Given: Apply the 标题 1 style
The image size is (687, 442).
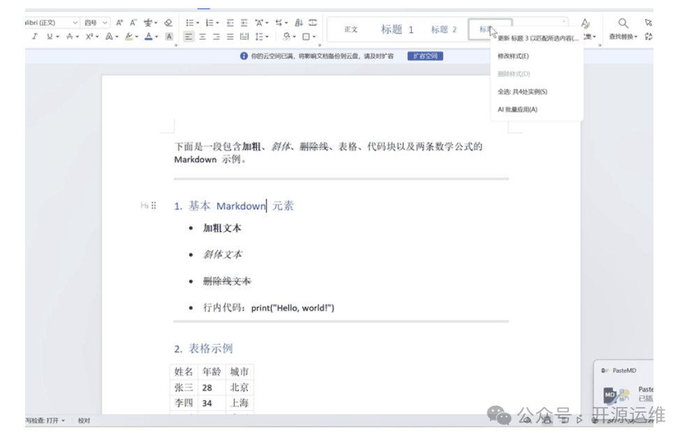Looking at the screenshot, I should pyautogui.click(x=398, y=29).
